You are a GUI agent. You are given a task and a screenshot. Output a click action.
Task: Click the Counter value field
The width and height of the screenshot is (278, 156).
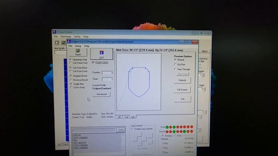click(x=108, y=73)
